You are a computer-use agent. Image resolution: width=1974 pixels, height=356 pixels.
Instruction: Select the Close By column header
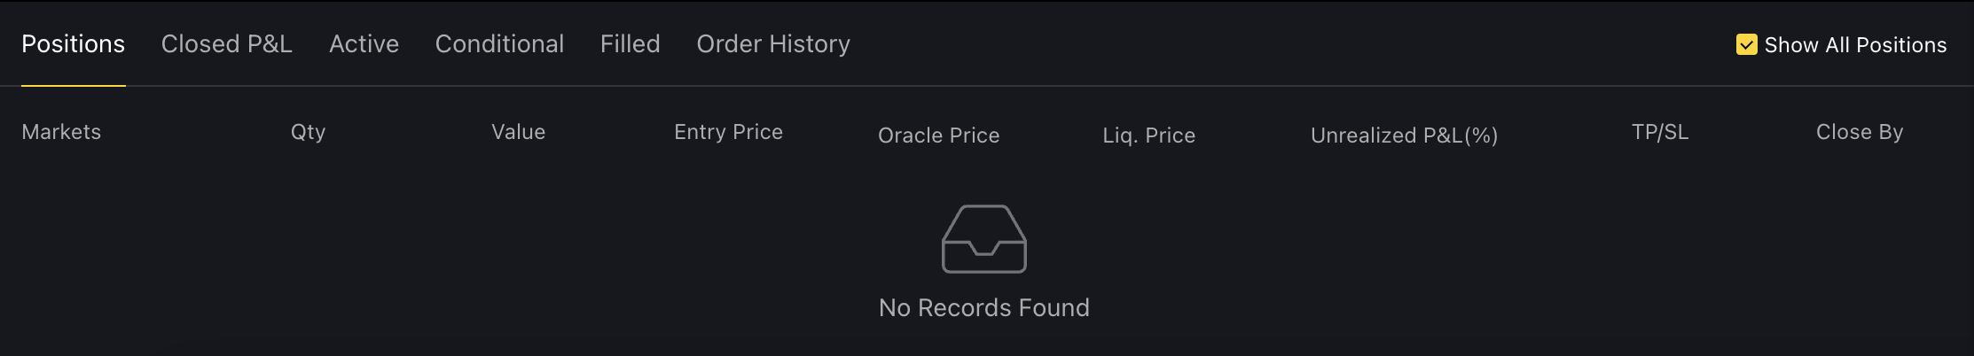tap(1860, 132)
